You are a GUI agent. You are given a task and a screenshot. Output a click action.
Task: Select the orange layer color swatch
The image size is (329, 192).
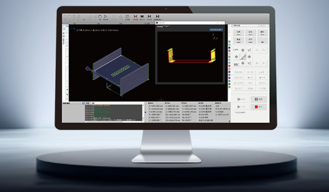229,69
